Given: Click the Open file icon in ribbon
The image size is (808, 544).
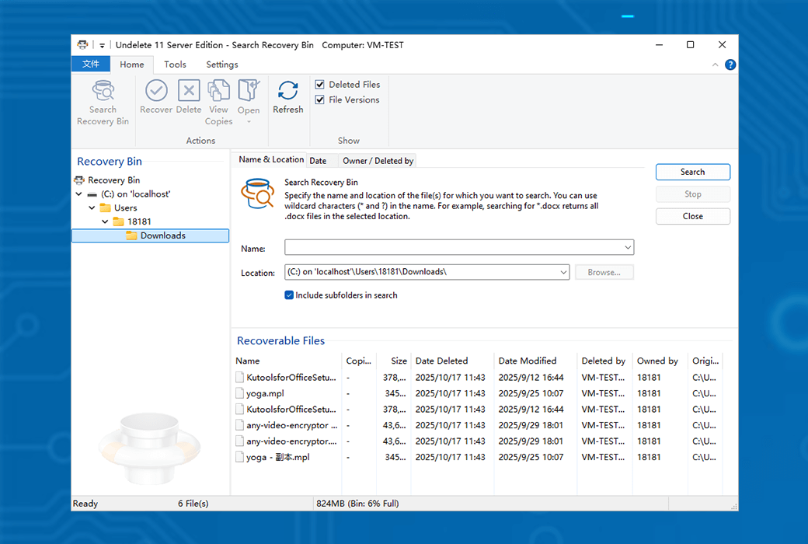Looking at the screenshot, I should [x=249, y=92].
